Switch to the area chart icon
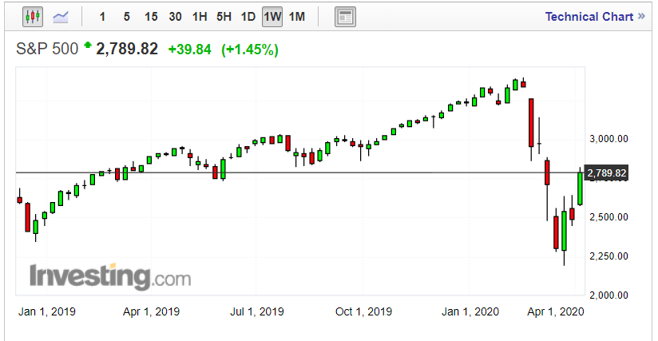The image size is (658, 341). pos(61,17)
